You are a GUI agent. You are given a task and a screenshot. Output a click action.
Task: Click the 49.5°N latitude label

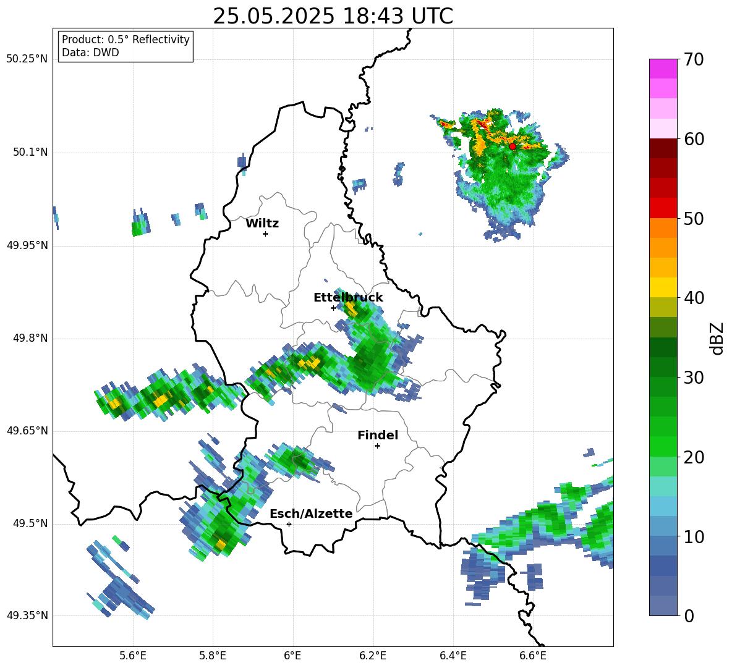(x=30, y=524)
